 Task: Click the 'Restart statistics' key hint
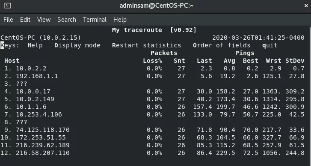(x=147, y=45)
